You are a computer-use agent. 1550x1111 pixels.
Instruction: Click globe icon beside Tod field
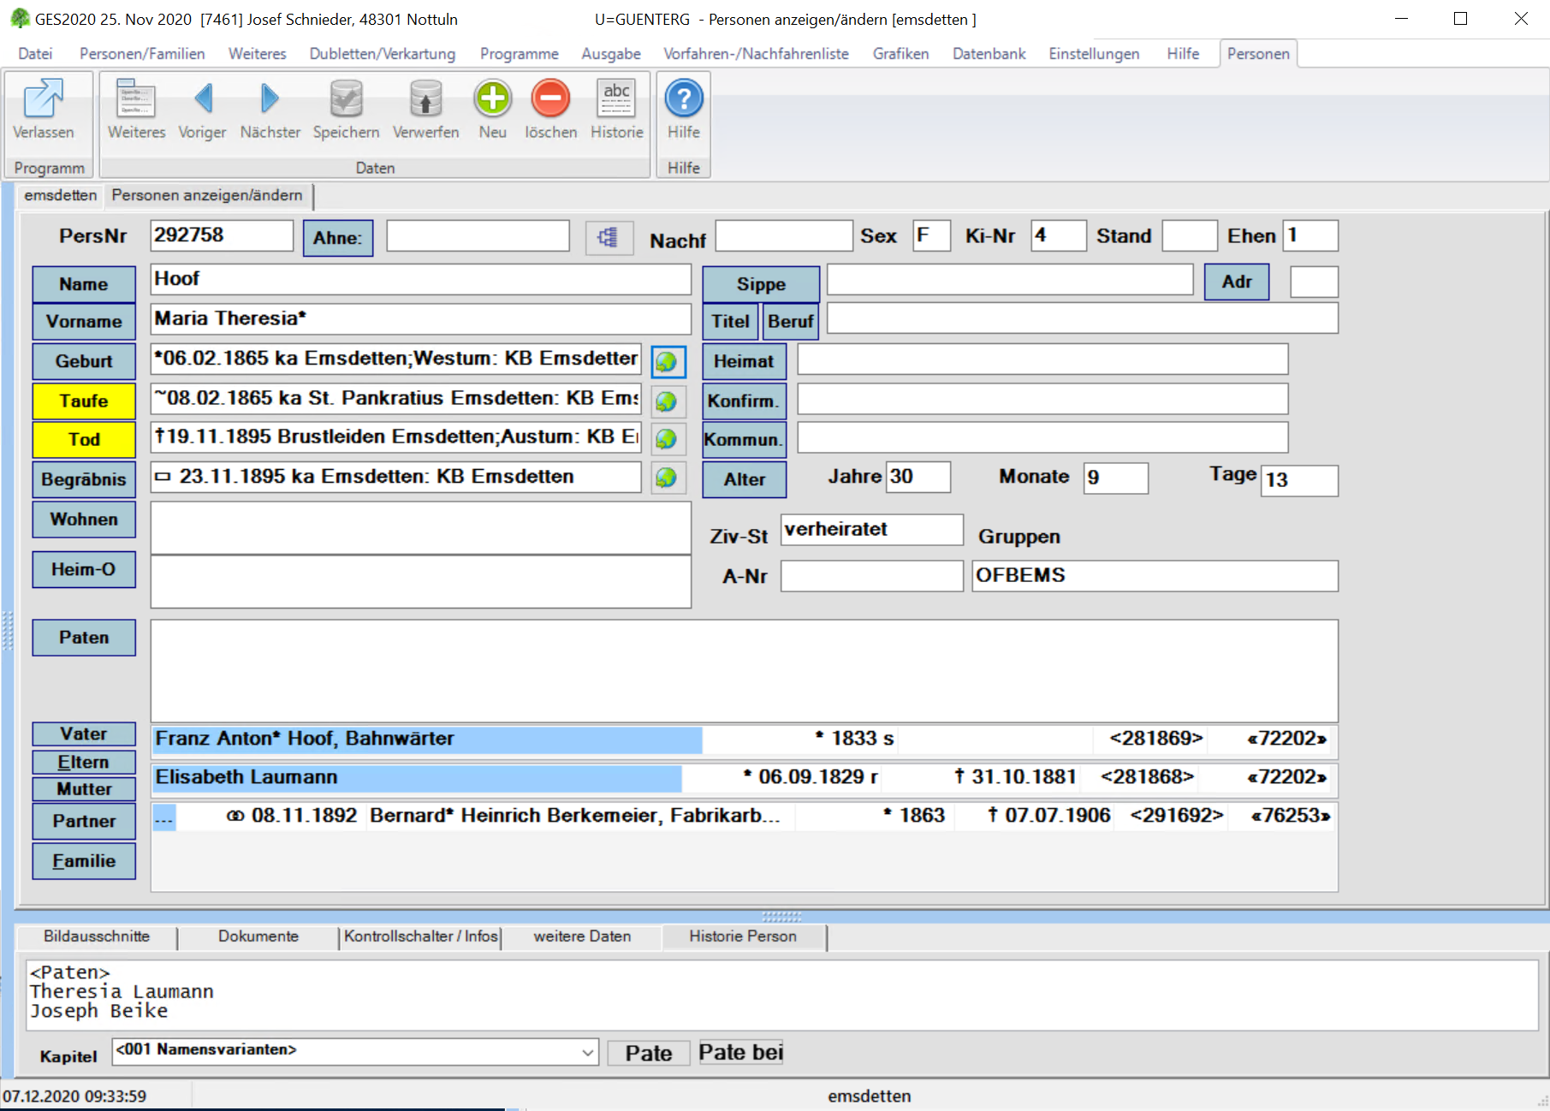coord(667,439)
